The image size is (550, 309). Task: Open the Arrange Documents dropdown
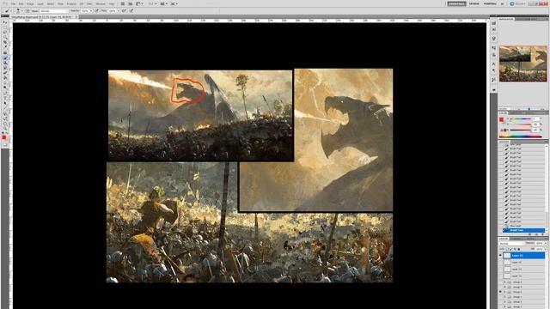(x=163, y=3)
